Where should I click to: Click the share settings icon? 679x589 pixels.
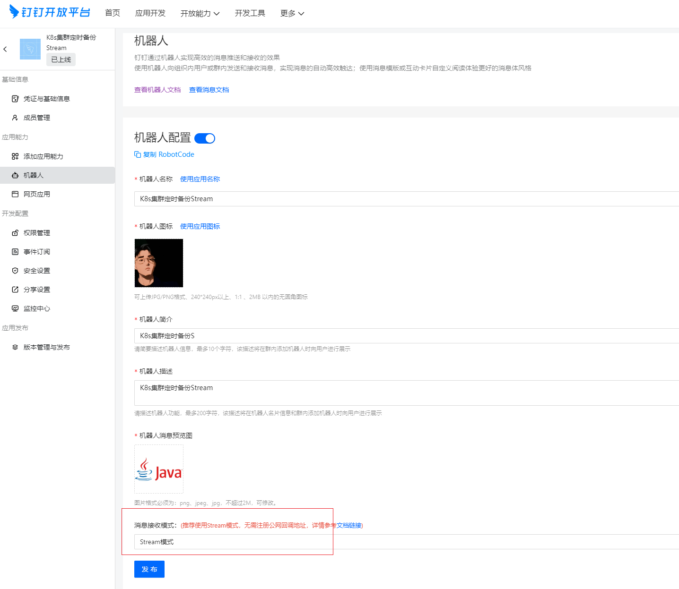[x=15, y=290]
